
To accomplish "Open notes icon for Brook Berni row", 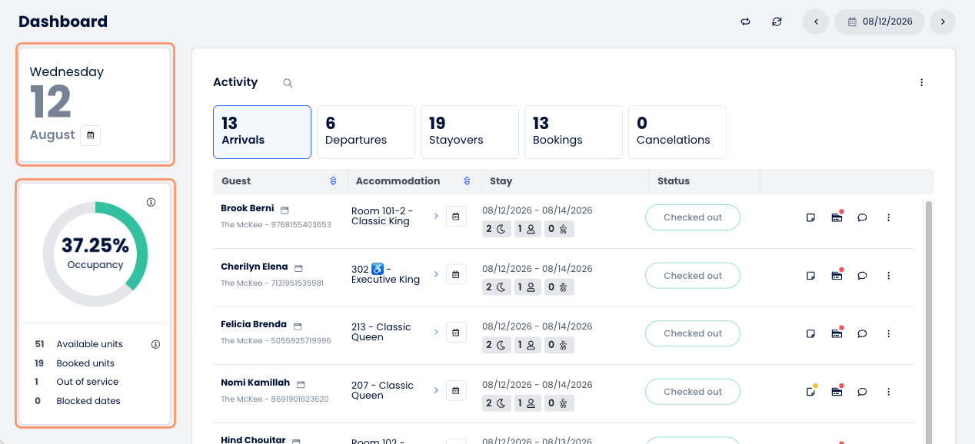I will coord(810,217).
